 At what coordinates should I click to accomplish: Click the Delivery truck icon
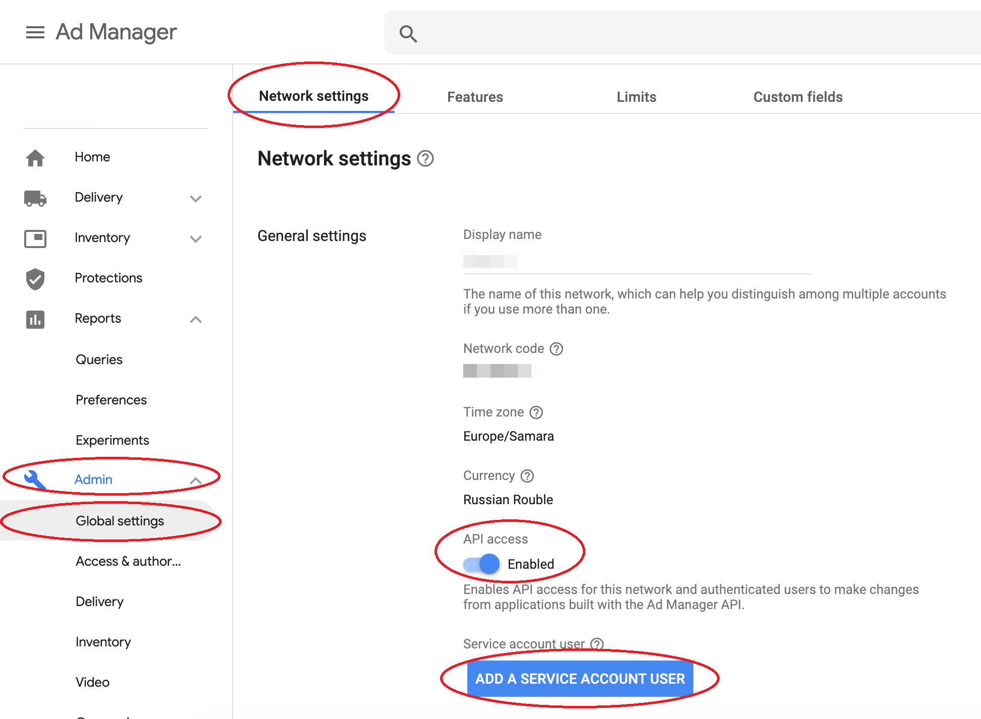point(35,198)
